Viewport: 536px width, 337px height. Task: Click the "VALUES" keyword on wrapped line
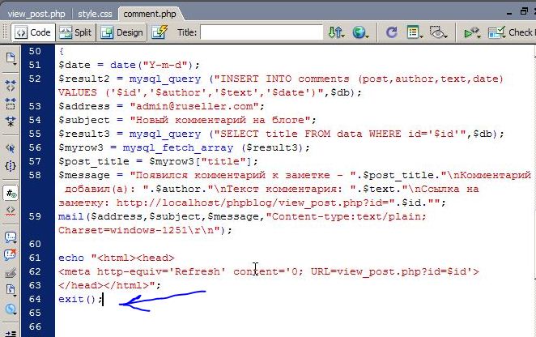pyautogui.click(x=78, y=92)
